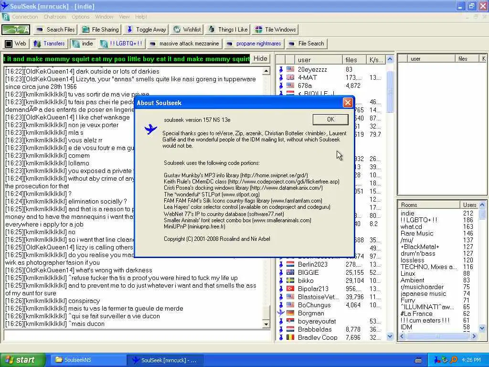Open the Window menu
Screen dimensions: 489x367
pos(104,17)
